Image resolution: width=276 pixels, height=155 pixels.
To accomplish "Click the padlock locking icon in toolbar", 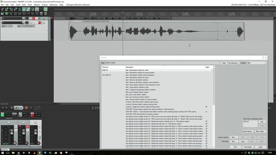I will tap(2, 13).
